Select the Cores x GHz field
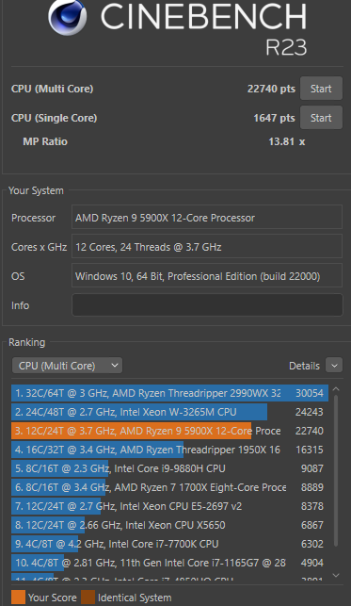This screenshot has width=351, height=606. click(207, 247)
